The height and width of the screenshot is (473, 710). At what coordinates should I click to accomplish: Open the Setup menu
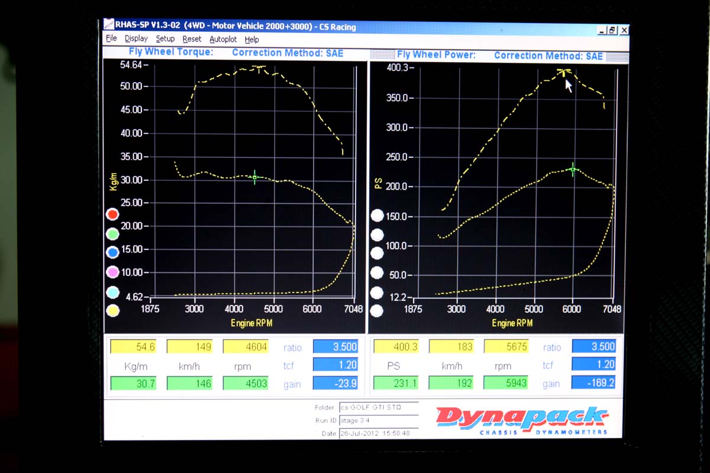pos(165,39)
